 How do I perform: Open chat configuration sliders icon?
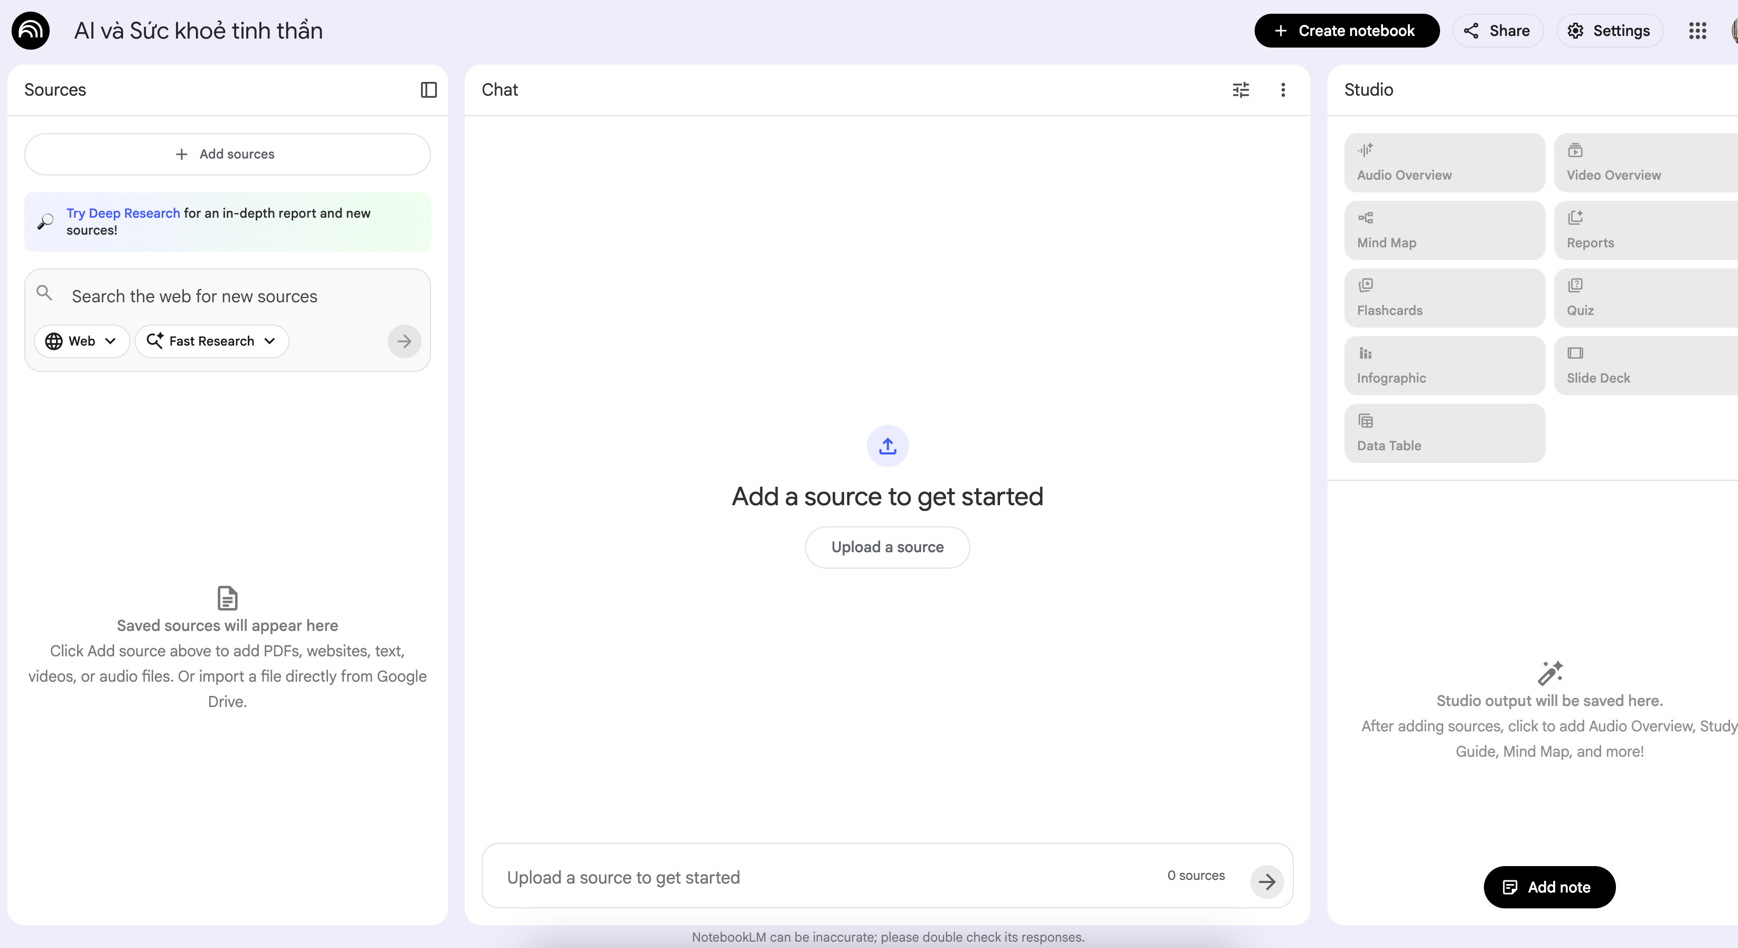click(1241, 90)
